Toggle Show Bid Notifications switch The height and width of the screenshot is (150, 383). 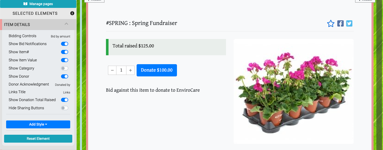65,44
